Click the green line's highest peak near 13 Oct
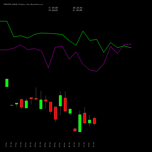Viewport: 152px width, 152px height. (x=83, y=31)
